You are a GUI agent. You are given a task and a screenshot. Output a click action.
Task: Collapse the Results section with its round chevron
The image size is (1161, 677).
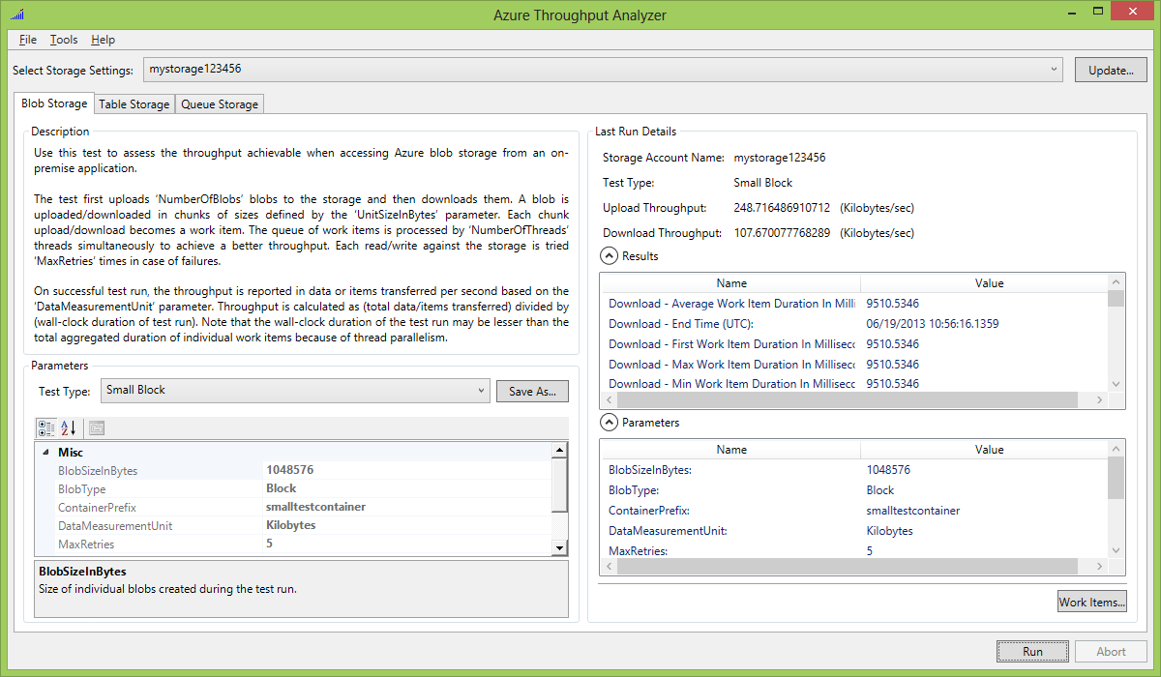pos(610,256)
